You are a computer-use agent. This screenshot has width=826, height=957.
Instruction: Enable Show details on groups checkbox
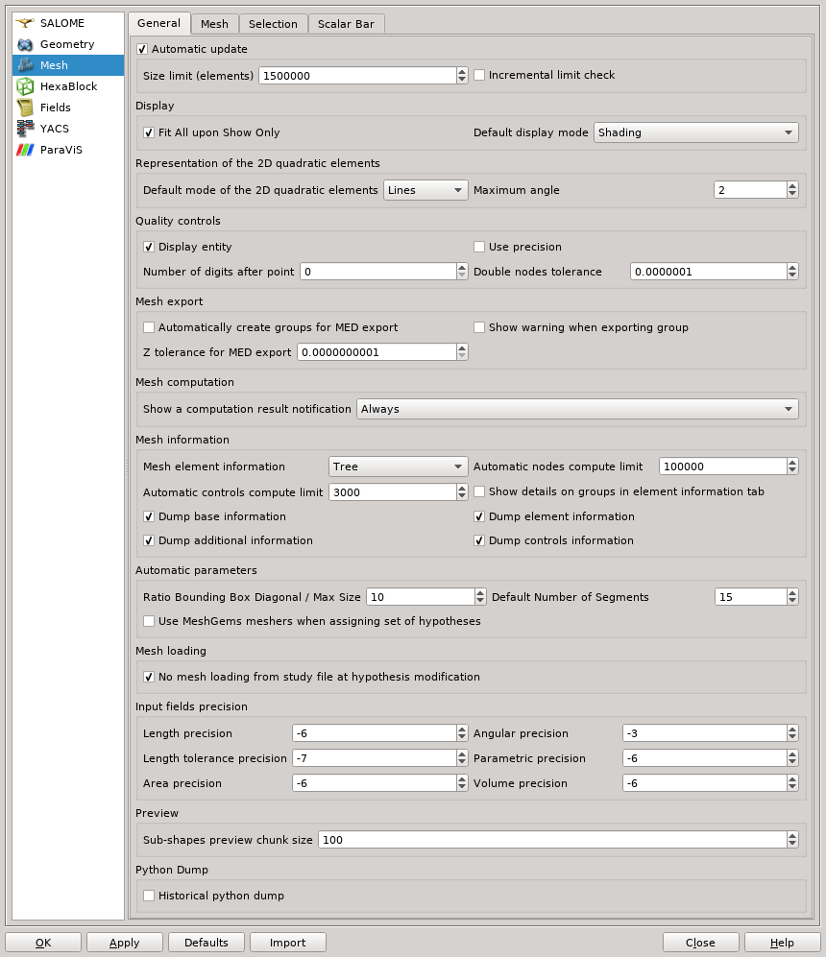[479, 491]
